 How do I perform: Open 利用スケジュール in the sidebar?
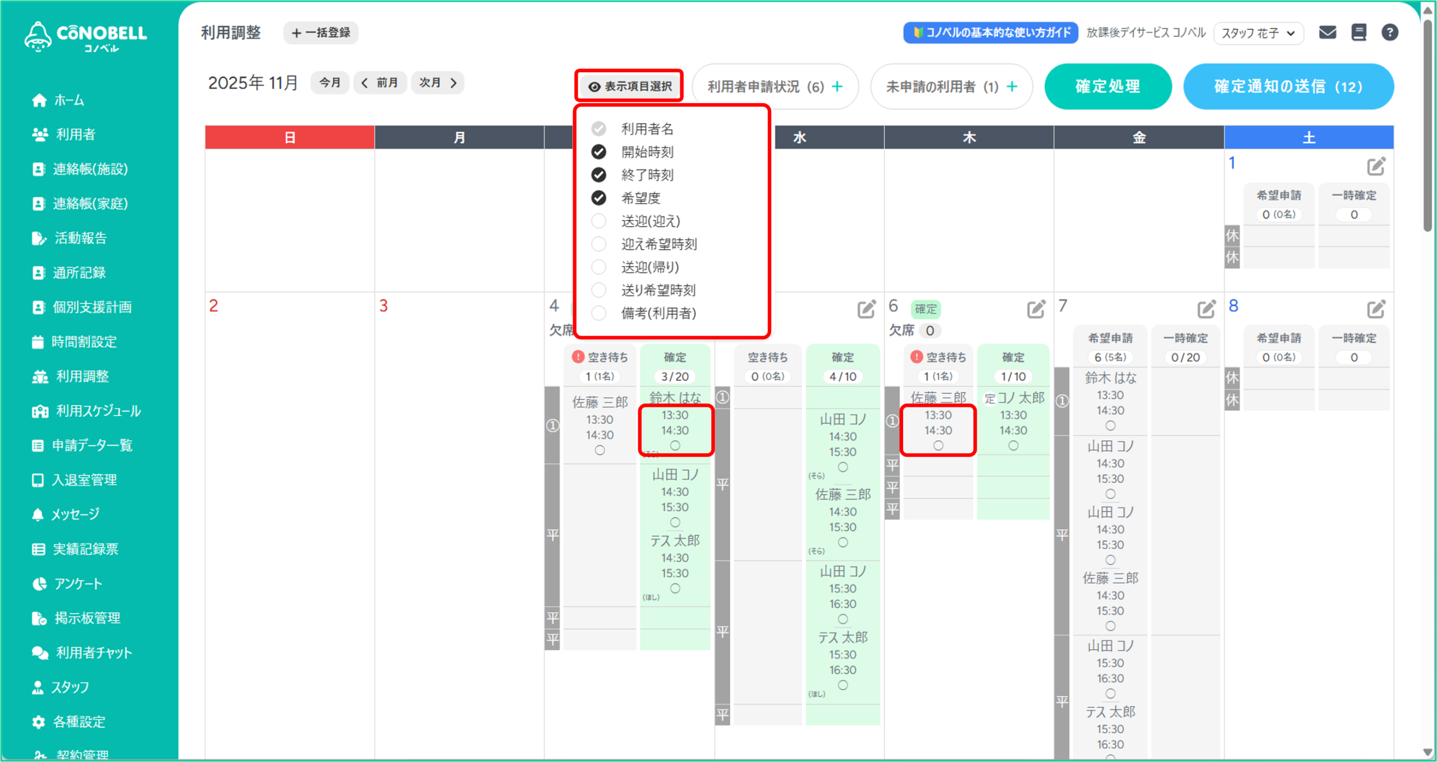(x=98, y=411)
